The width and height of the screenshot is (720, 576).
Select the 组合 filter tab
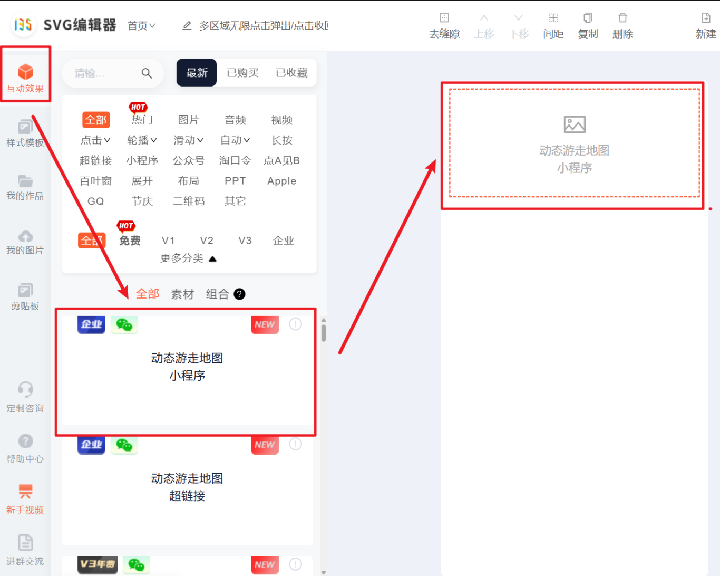pos(217,294)
